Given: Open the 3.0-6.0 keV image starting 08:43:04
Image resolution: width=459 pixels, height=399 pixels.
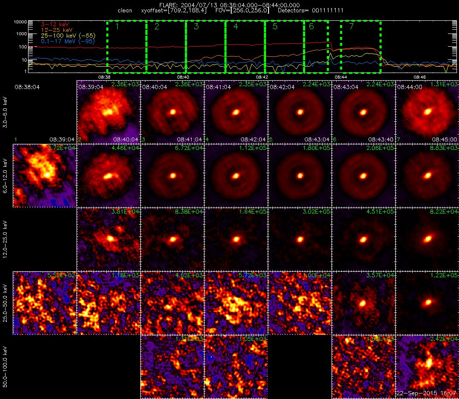Looking at the screenshot, I should coord(363,112).
